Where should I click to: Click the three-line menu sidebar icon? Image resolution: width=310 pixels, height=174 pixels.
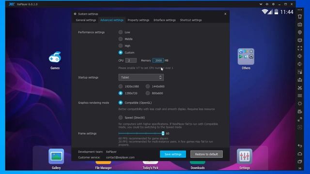tap(300, 96)
